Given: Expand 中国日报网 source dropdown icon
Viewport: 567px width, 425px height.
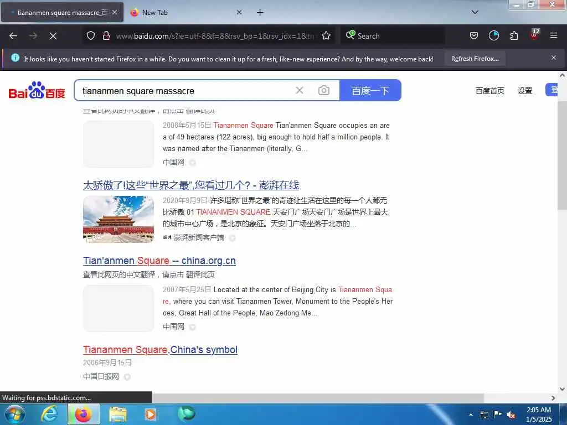Looking at the screenshot, I should click(127, 377).
